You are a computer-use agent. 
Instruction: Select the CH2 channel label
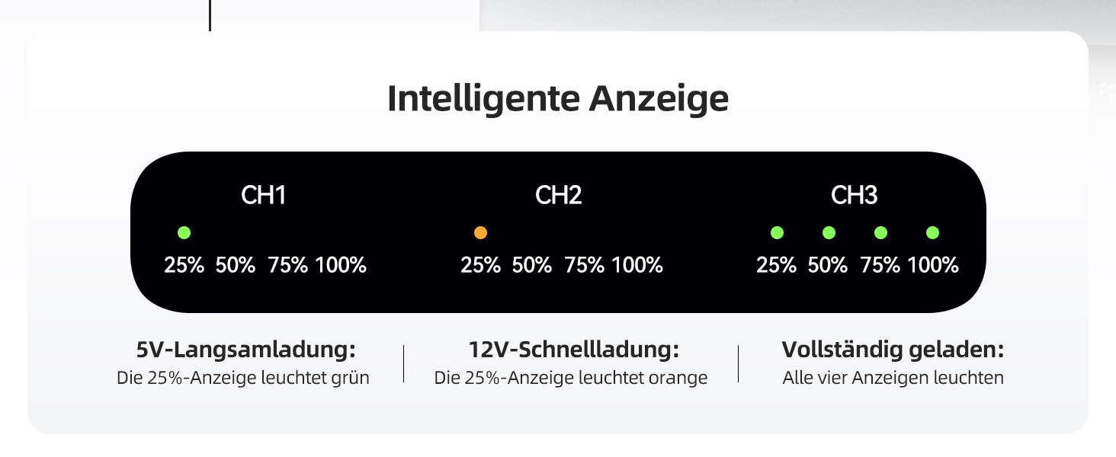(x=559, y=196)
